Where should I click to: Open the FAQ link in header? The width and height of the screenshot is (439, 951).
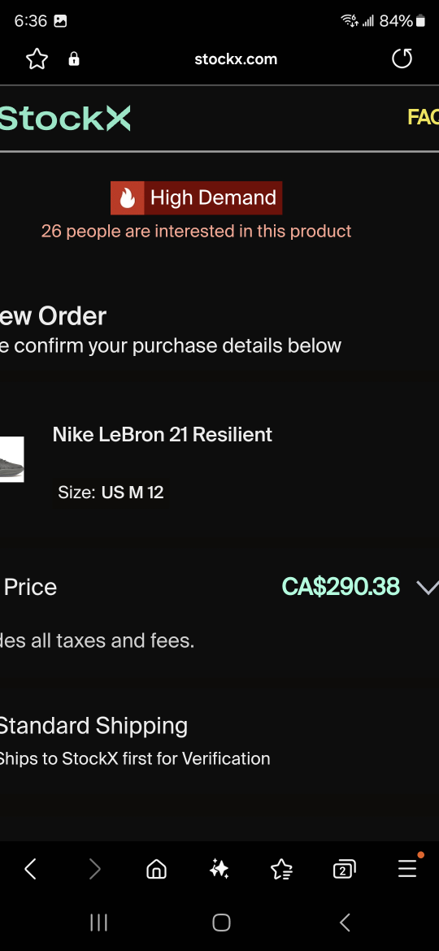tap(424, 117)
